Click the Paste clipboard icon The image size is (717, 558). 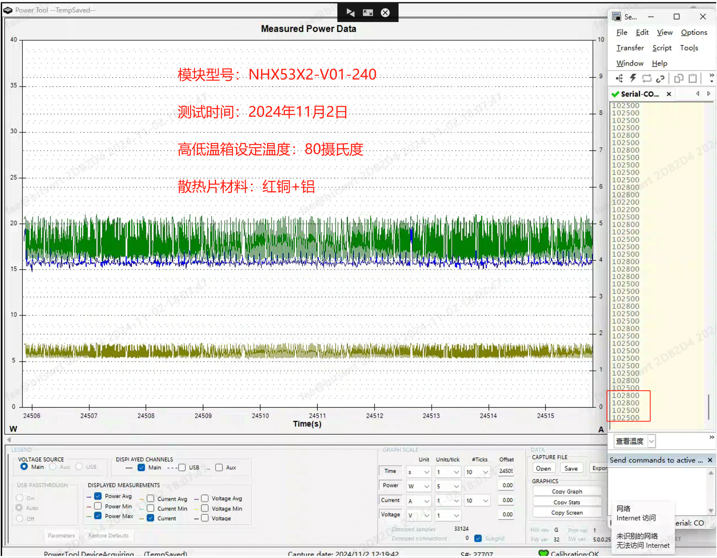(692, 78)
